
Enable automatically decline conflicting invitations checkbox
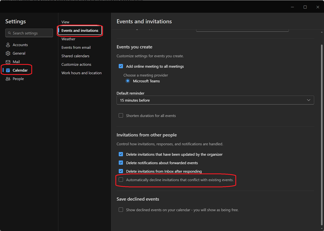(121, 180)
